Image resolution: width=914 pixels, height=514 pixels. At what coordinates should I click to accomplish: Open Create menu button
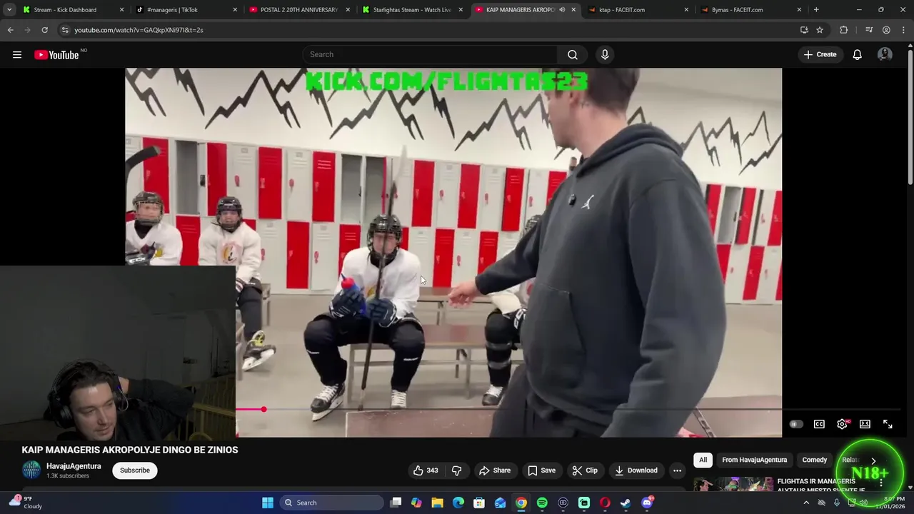click(820, 54)
